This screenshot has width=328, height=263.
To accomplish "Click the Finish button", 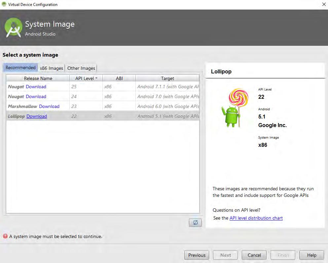I will pyautogui.click(x=283, y=255).
